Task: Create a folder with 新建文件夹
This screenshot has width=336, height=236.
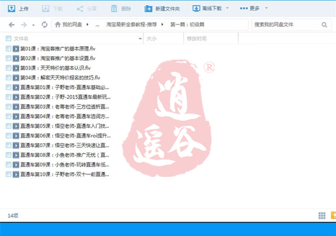Action: (x=162, y=9)
